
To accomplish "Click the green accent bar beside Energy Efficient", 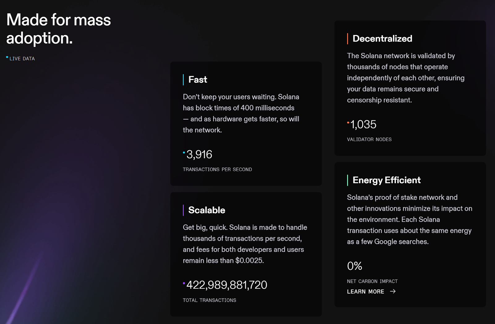I will (348, 180).
